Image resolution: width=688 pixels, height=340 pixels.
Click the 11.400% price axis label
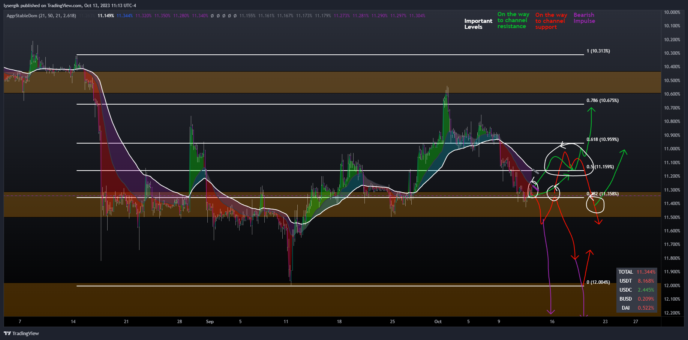pos(672,204)
